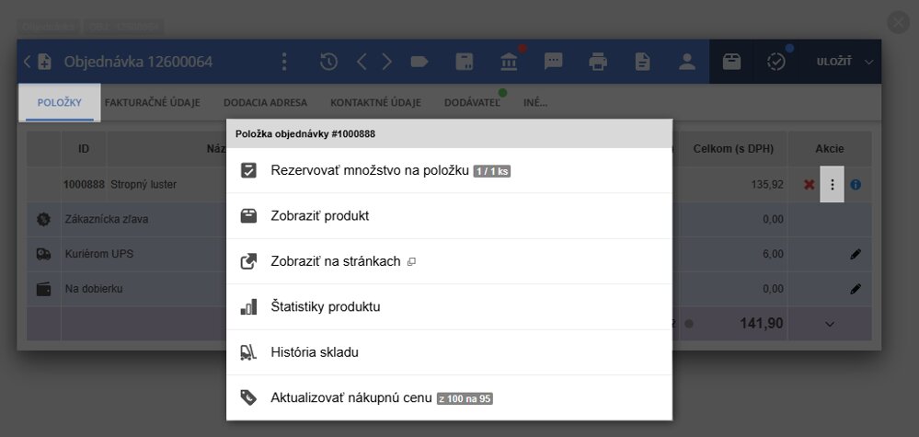Open the order's three-dot menu in the header

[284, 62]
